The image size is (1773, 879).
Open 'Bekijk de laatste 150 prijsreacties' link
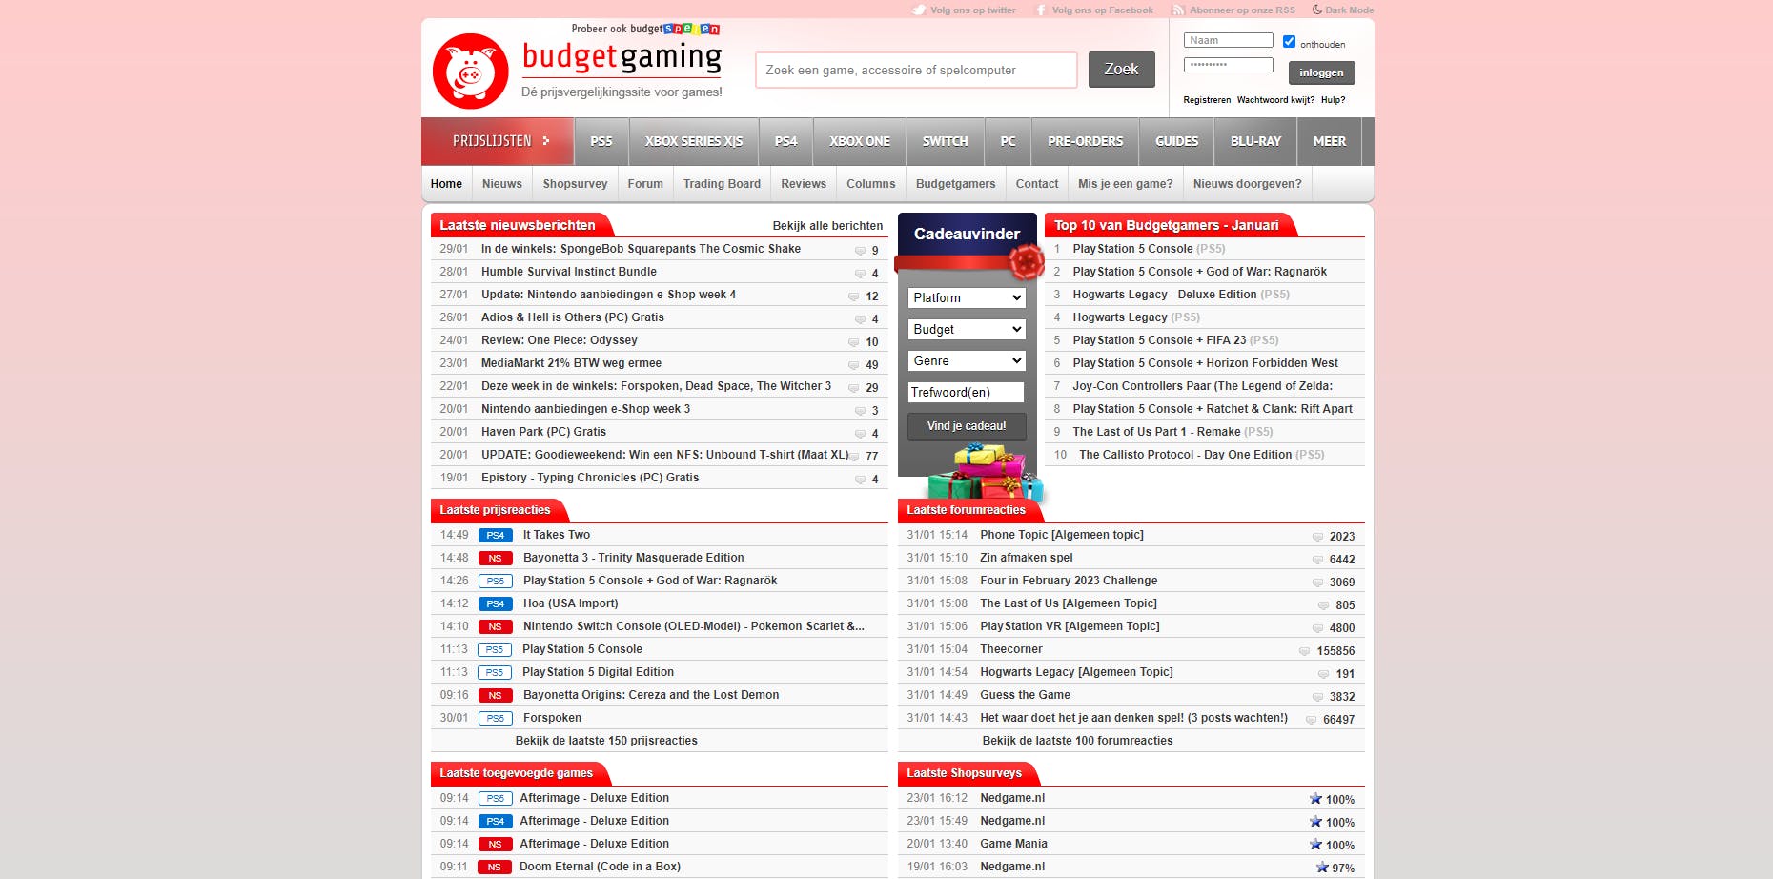pos(606,741)
